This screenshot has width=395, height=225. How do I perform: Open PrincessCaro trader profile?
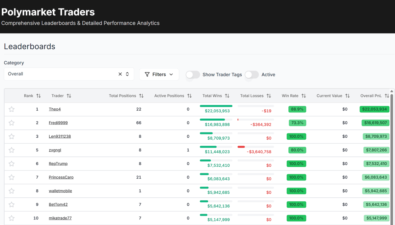[61, 177]
